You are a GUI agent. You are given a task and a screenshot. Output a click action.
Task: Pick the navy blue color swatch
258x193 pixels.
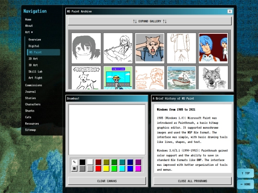click(130, 162)
